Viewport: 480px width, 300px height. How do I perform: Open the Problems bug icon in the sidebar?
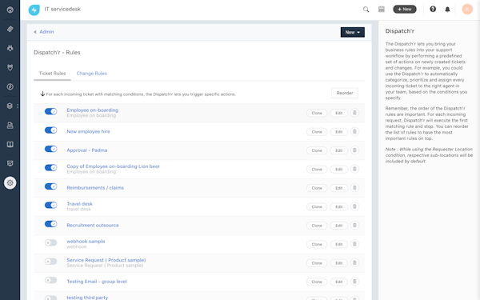(10, 48)
